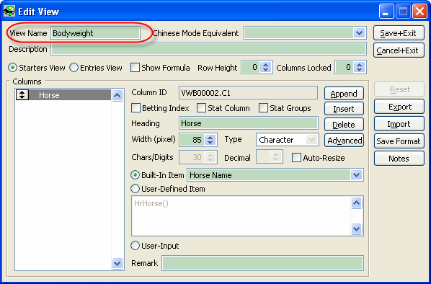This screenshot has width=431, height=284.
Task: Click the View Name field containing Bodyweight
Action: tap(95, 33)
